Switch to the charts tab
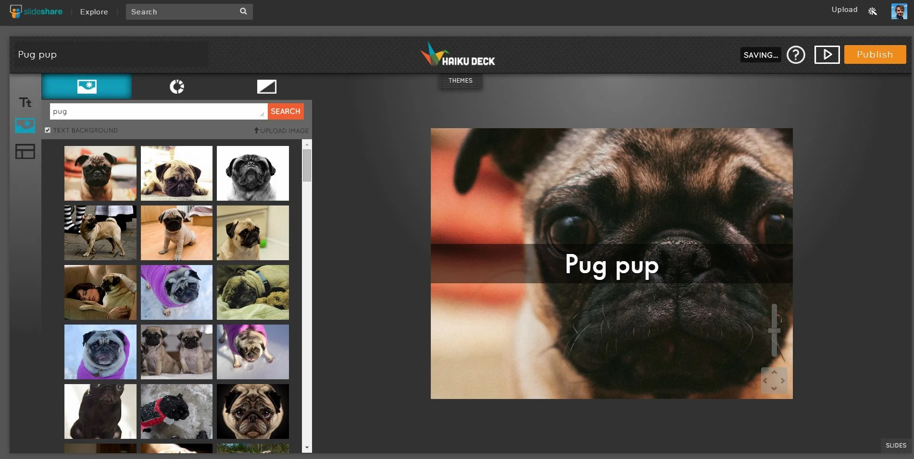Viewport: 914px width, 459px height. click(x=177, y=86)
